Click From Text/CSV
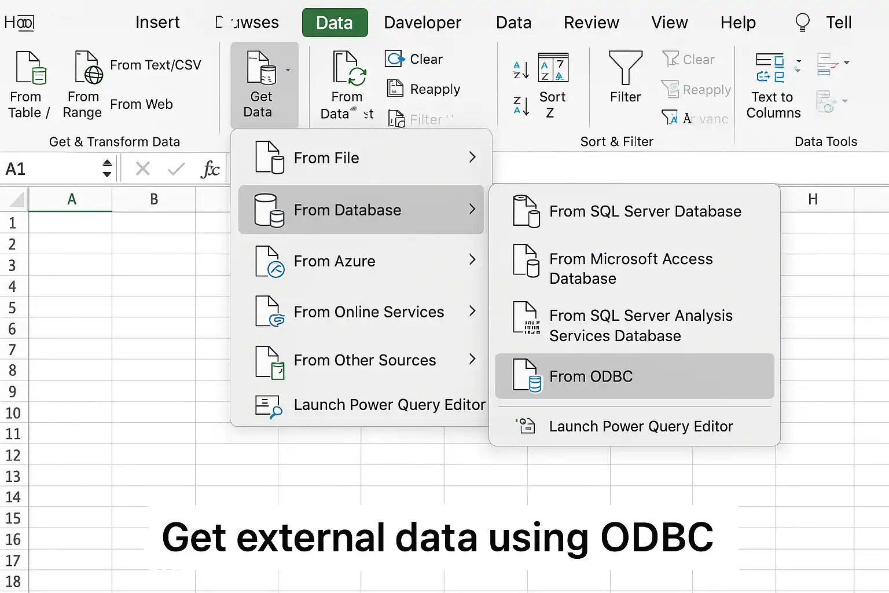 156,65
